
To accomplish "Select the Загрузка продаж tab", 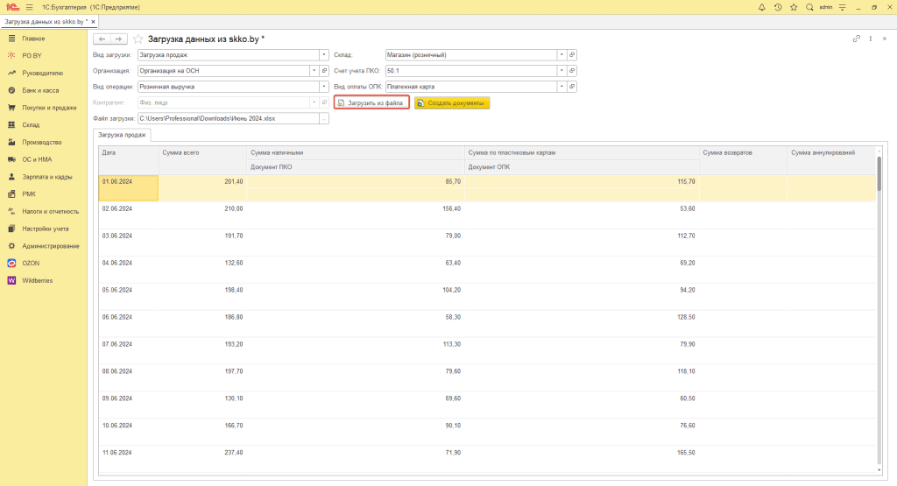I will (123, 135).
